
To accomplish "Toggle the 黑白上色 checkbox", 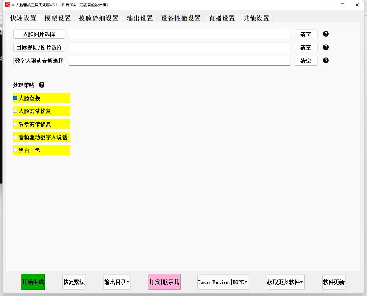I will coord(16,150).
